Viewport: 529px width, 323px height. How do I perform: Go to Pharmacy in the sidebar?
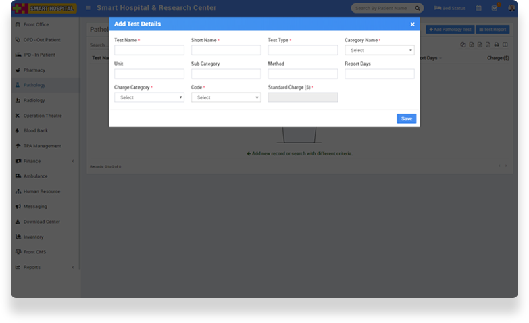click(x=34, y=70)
